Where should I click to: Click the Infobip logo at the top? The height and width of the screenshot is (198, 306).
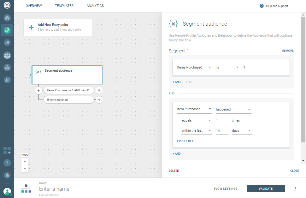[x=7, y=6]
